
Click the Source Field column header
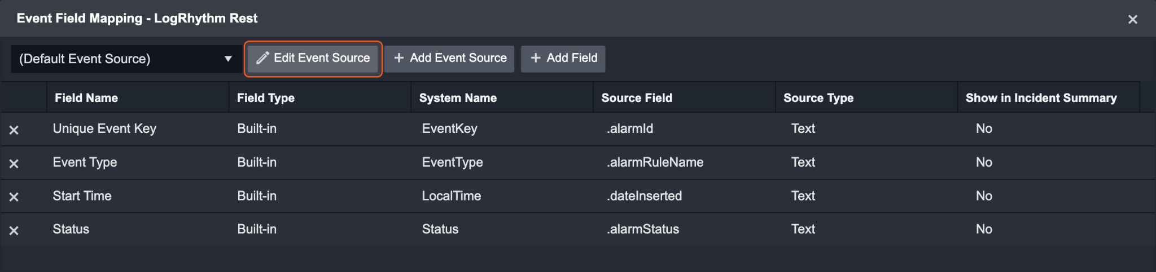click(x=637, y=98)
